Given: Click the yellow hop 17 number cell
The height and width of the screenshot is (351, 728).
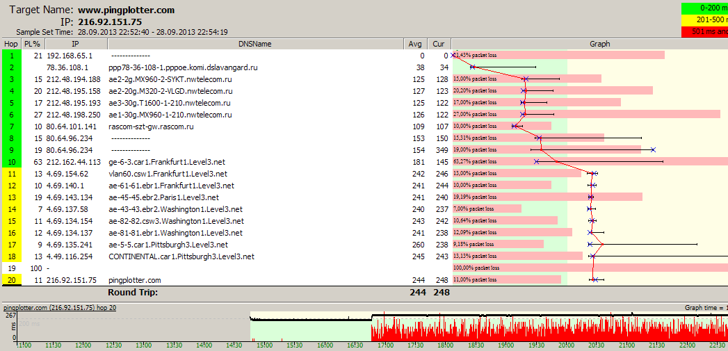Looking at the screenshot, I should point(11,245).
